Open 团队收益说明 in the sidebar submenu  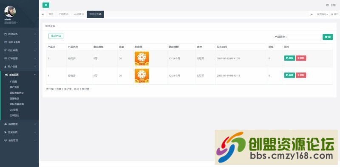click(x=17, y=104)
